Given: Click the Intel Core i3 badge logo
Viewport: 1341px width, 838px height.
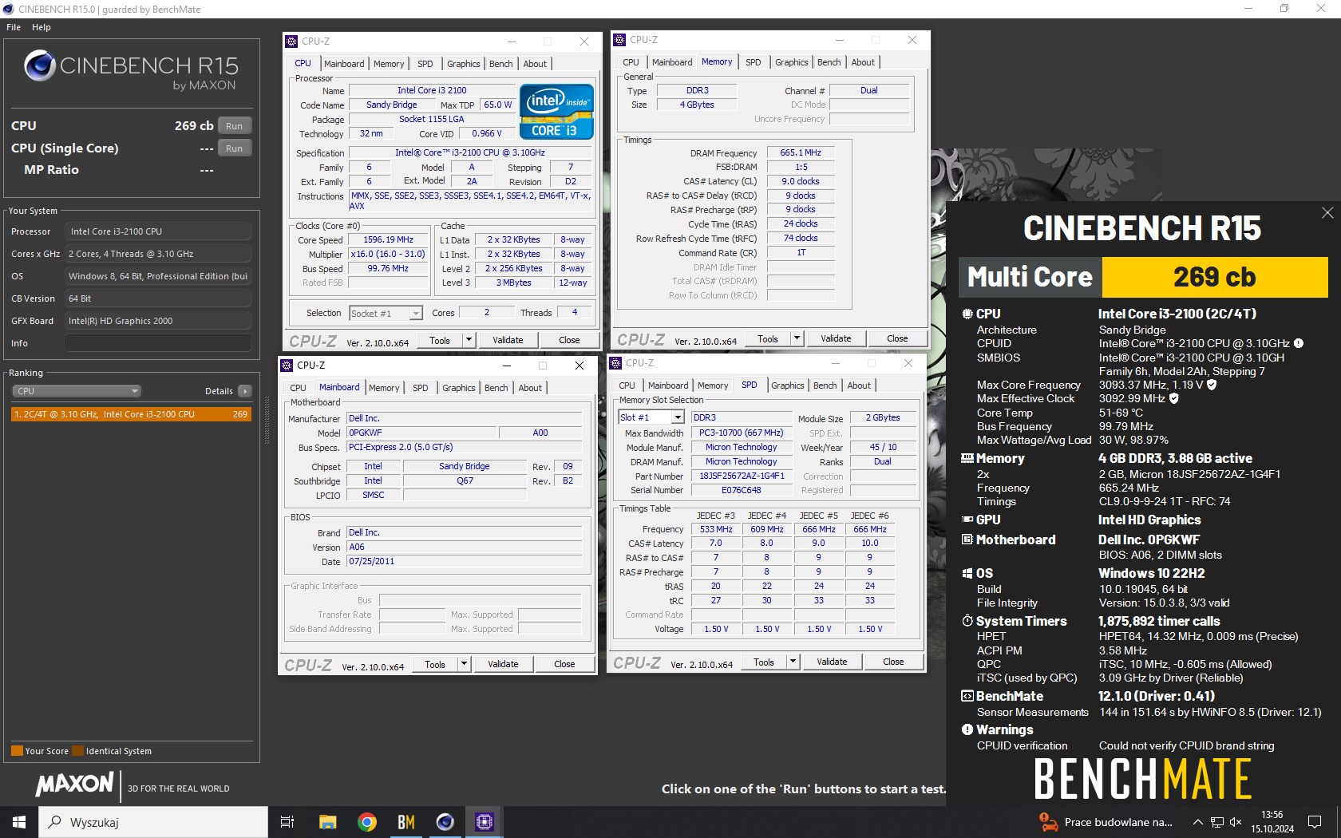Looking at the screenshot, I should pyautogui.click(x=557, y=112).
